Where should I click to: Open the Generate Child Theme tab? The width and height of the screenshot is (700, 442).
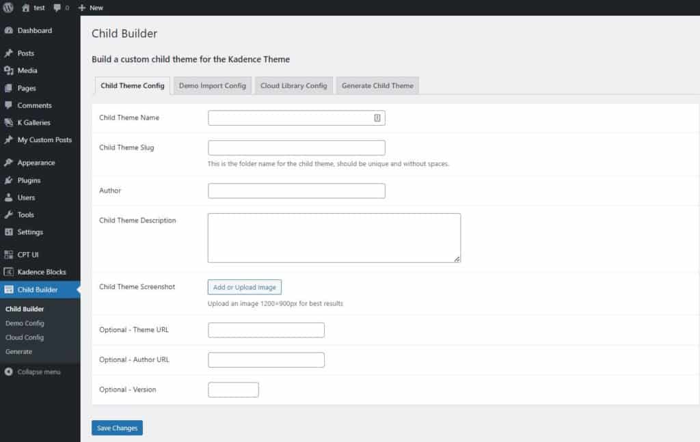point(377,85)
